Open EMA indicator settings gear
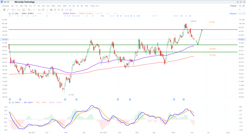 coord(10,14)
